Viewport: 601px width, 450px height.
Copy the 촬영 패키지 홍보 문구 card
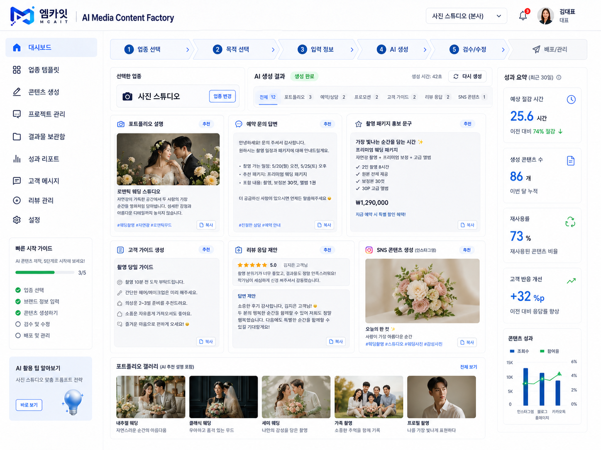pos(467,225)
